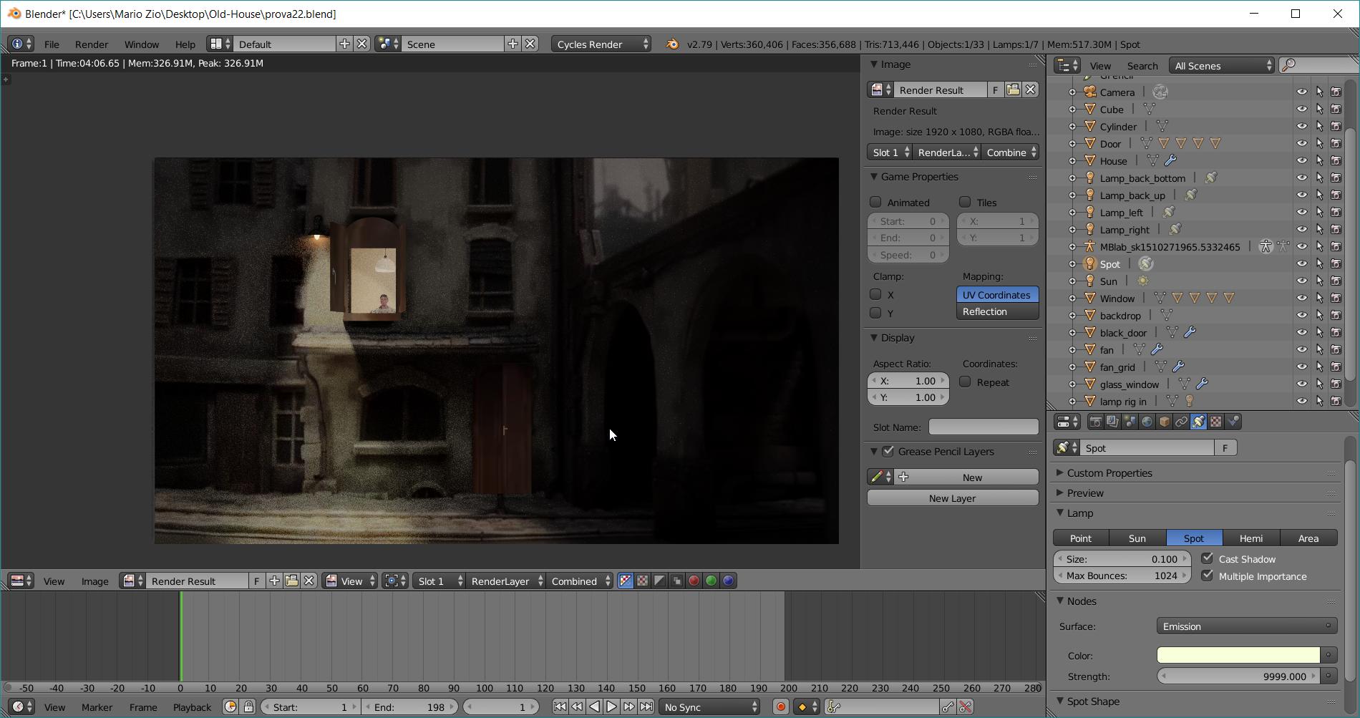
Task: Open the Surface Emission shader dropdown
Action: [x=1246, y=626]
